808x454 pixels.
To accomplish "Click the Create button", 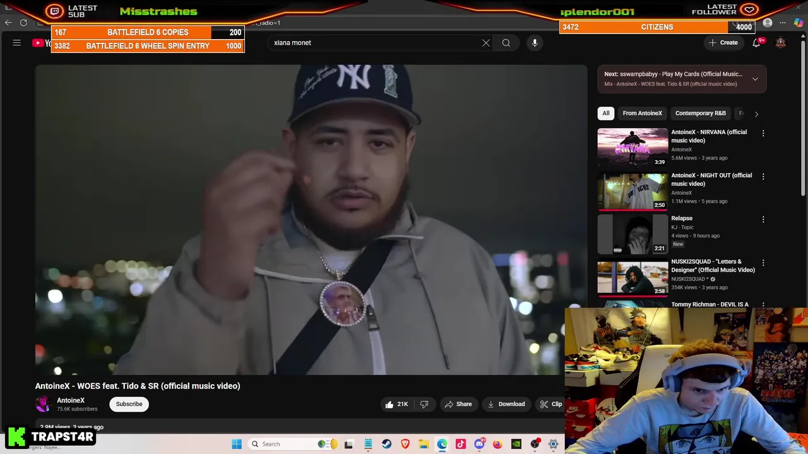I will tap(723, 43).
